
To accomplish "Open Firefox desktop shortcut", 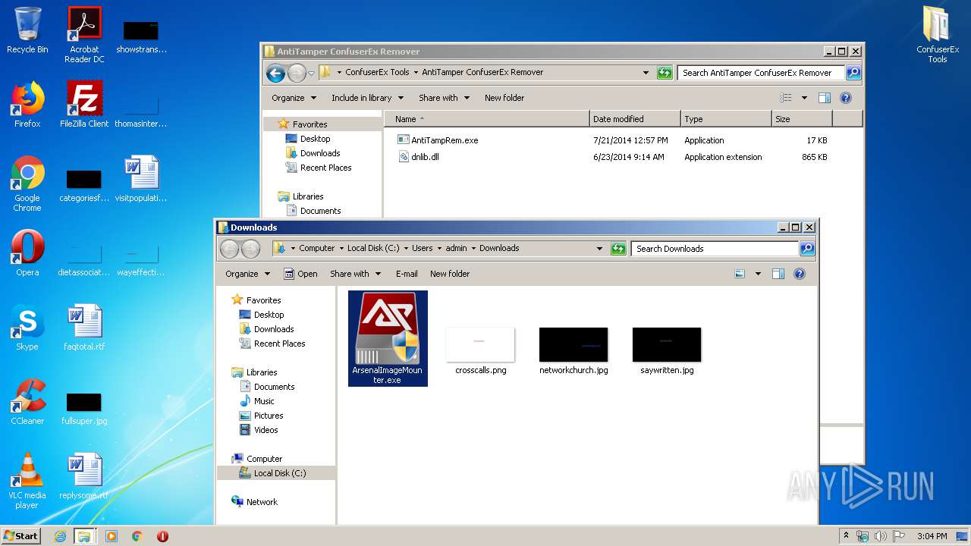I will [27, 105].
